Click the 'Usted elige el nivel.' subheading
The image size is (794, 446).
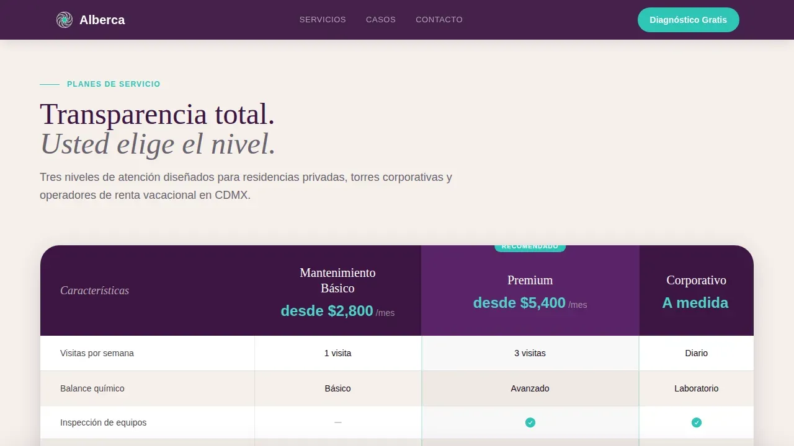158,144
